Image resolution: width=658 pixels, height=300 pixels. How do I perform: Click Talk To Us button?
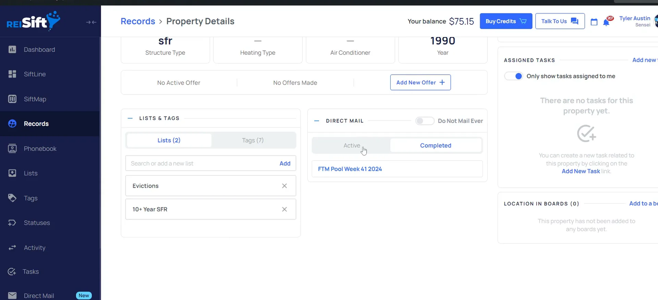[x=560, y=21]
